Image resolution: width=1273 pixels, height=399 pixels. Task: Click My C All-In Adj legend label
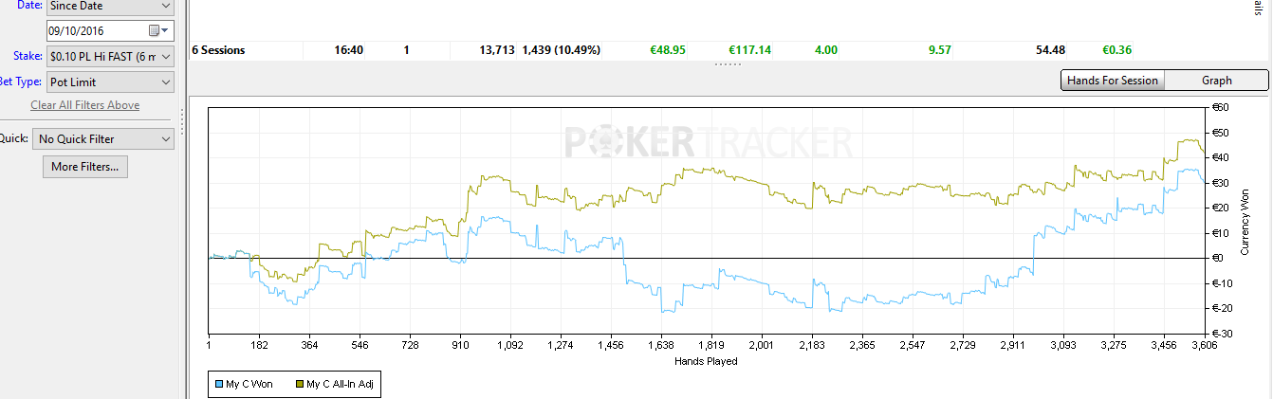coord(341,384)
